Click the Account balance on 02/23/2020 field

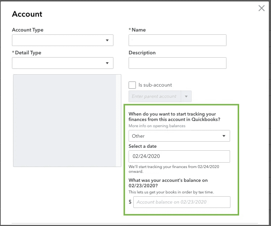click(182, 202)
